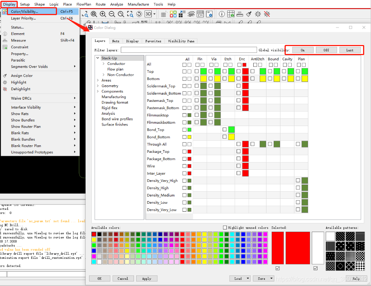Click the design parameters gear icon

[209, 14]
